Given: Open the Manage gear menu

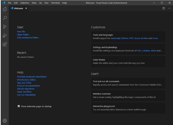Looking at the screenshot, I should coord(5,121).
